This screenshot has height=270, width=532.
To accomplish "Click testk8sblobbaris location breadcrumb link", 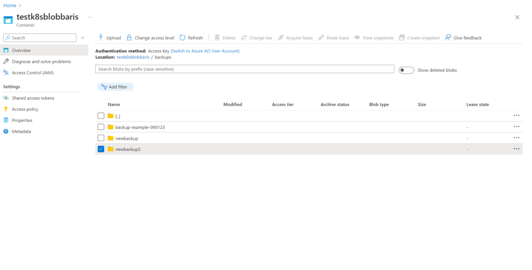I will (133, 57).
